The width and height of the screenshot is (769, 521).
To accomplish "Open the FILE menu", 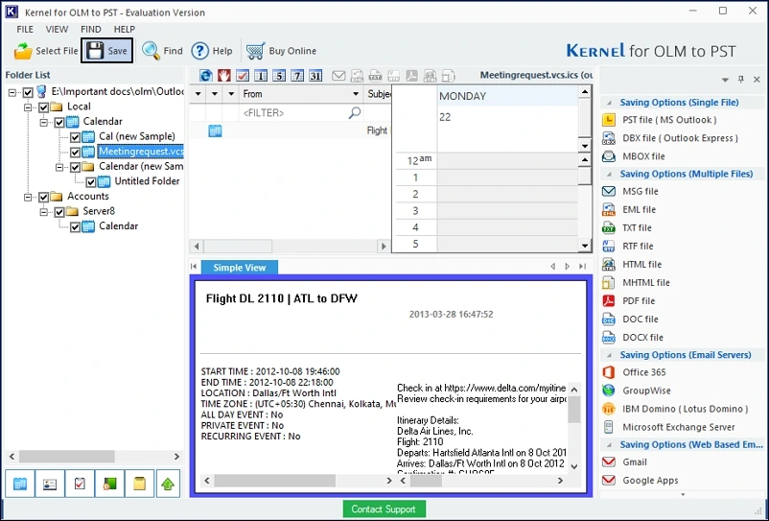I will 25,29.
